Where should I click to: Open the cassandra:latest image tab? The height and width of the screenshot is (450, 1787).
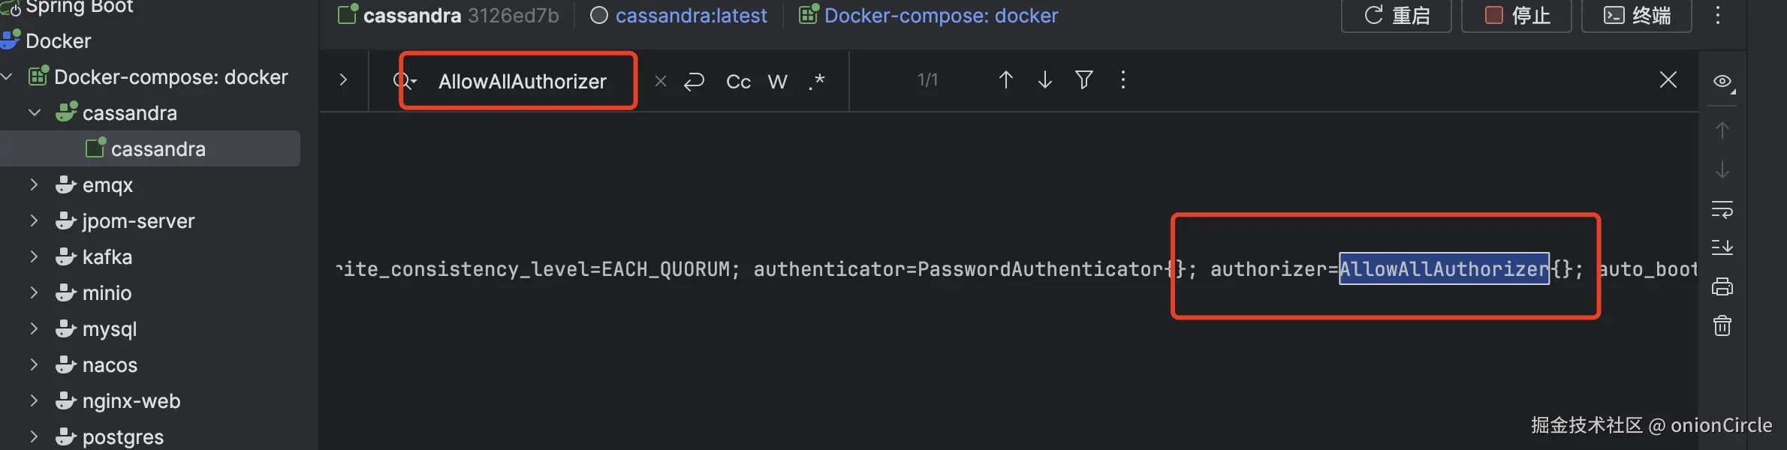pos(680,16)
